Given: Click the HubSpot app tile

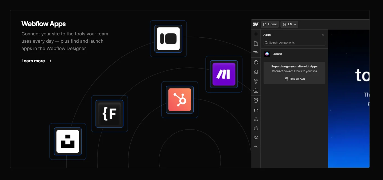Looking at the screenshot, I should (x=180, y=100).
